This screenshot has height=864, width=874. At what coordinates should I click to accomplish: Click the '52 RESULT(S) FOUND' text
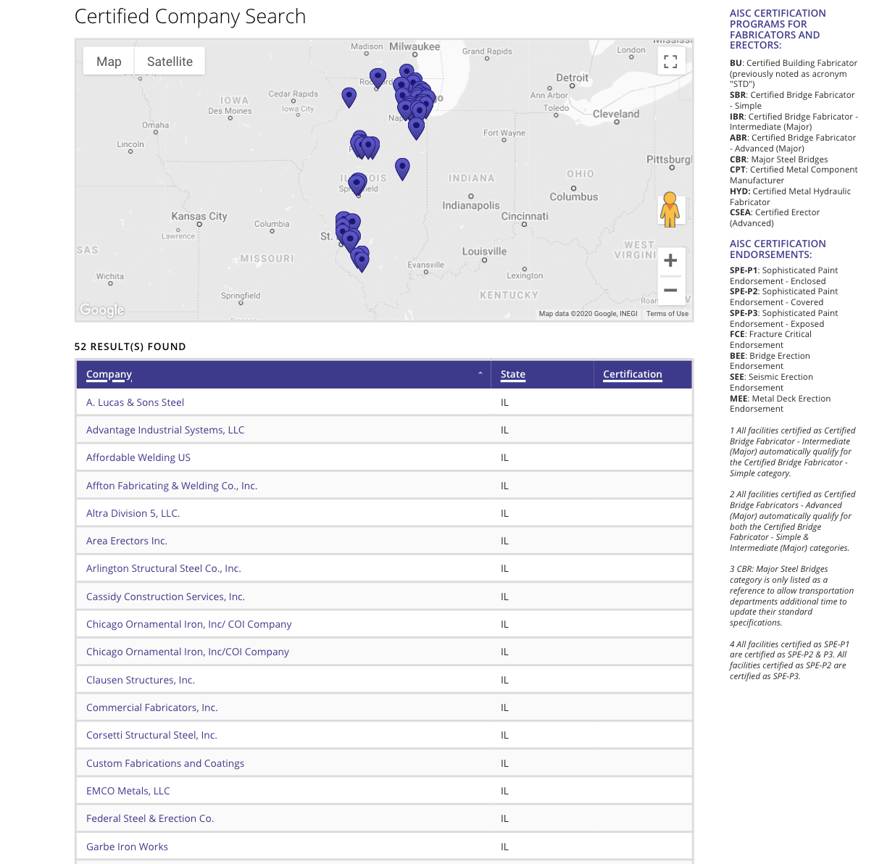point(130,346)
